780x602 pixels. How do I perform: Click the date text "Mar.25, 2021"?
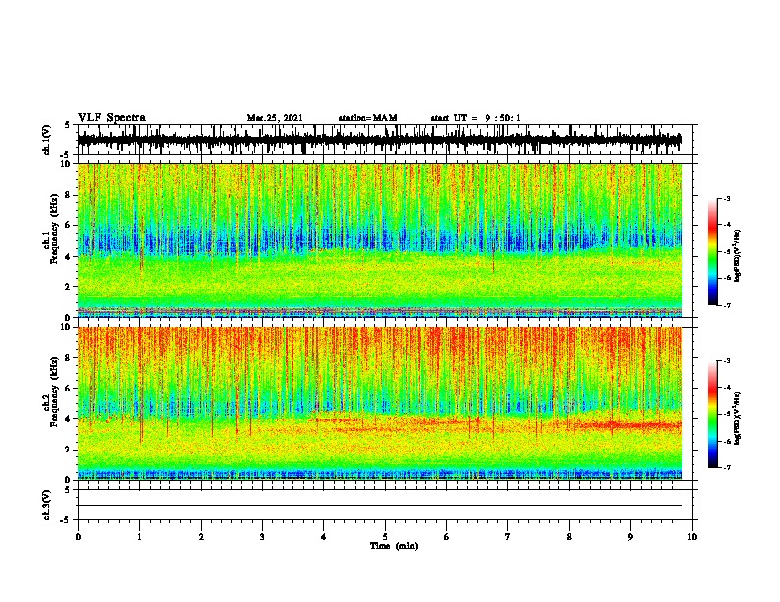pos(275,118)
